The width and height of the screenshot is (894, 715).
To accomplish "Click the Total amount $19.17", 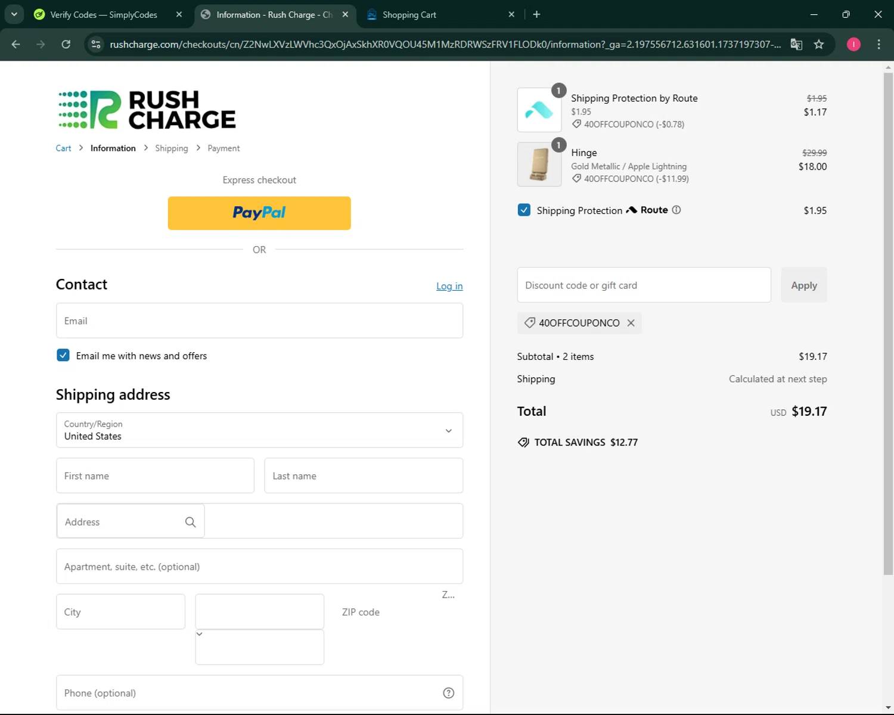I will coord(809,411).
